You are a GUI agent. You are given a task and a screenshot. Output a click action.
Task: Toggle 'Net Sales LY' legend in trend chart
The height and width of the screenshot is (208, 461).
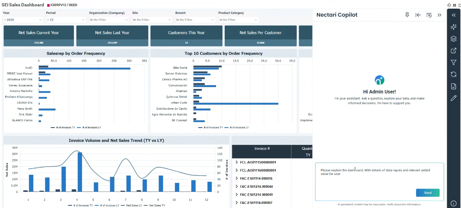(x=131, y=205)
